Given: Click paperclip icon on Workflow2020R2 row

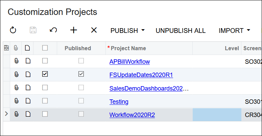Looking at the screenshot, I should (16, 115).
